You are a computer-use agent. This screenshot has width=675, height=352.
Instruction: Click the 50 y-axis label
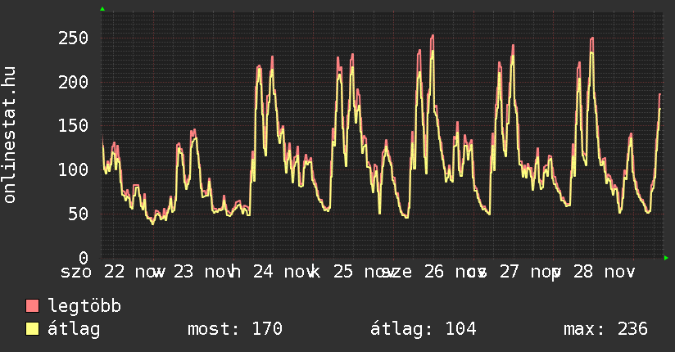tap(78, 214)
